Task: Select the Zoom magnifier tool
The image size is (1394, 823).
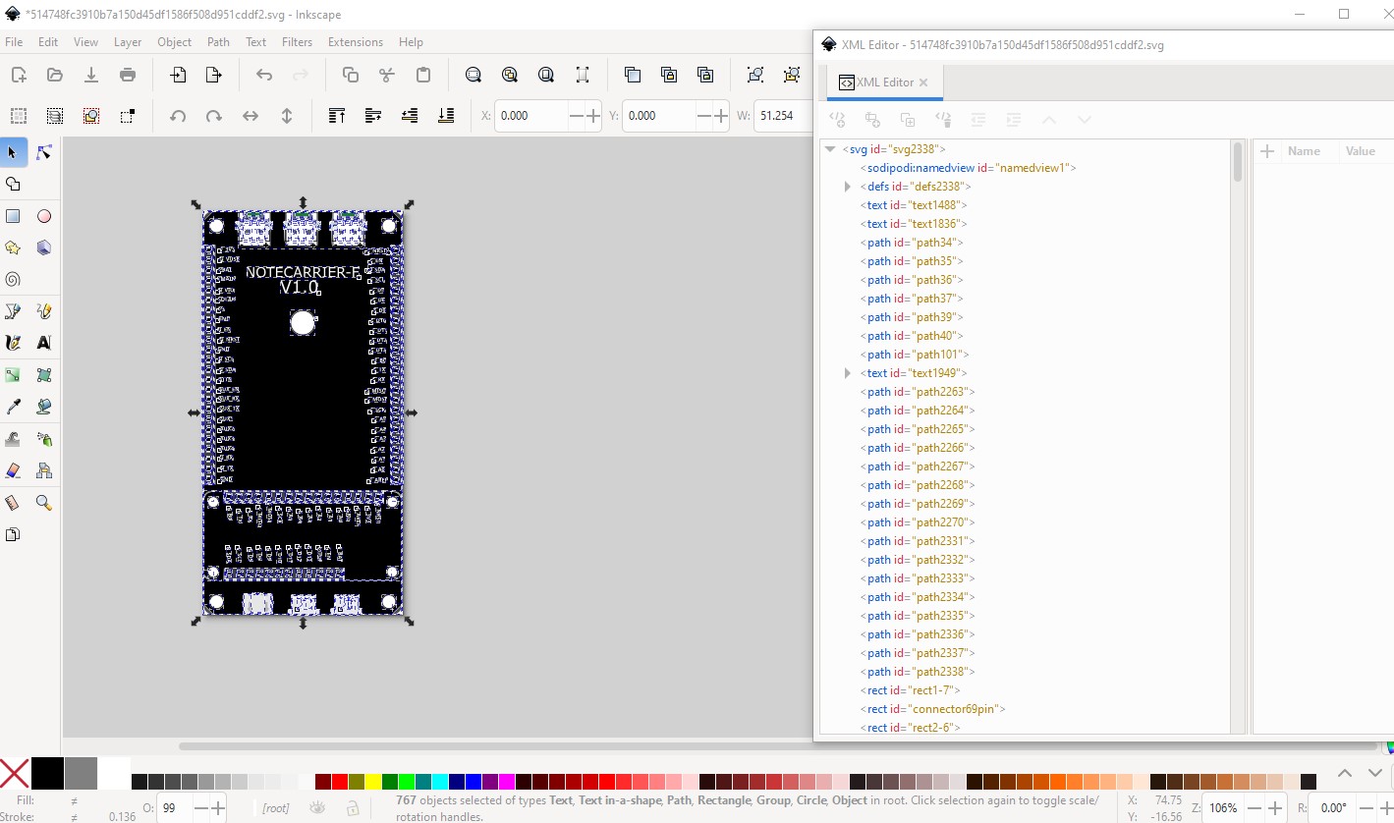Action: [x=44, y=503]
